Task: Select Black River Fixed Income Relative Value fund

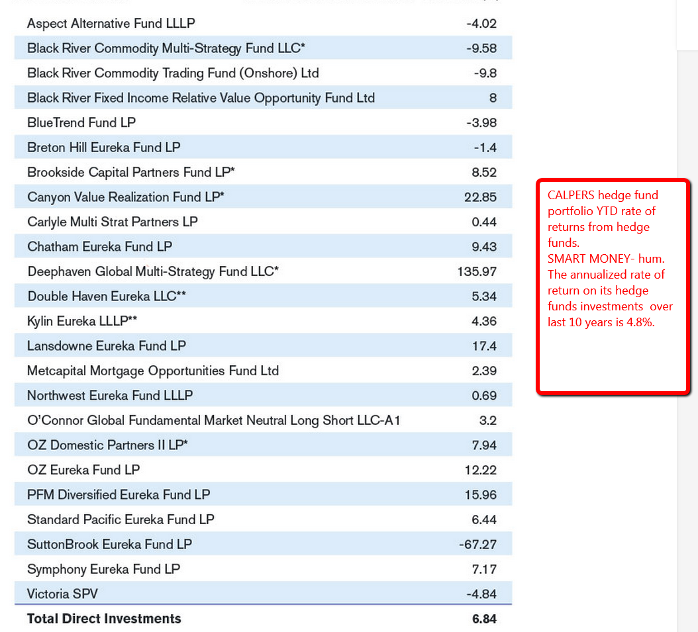Action: pyautogui.click(x=201, y=98)
